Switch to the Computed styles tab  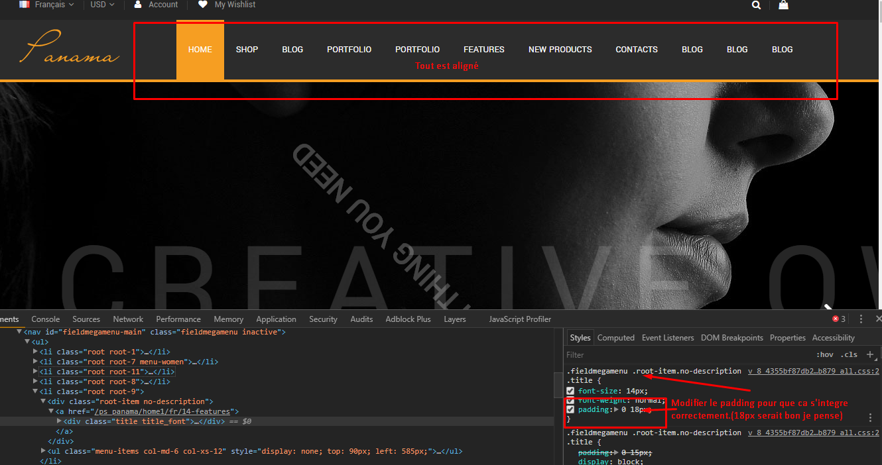click(x=616, y=338)
